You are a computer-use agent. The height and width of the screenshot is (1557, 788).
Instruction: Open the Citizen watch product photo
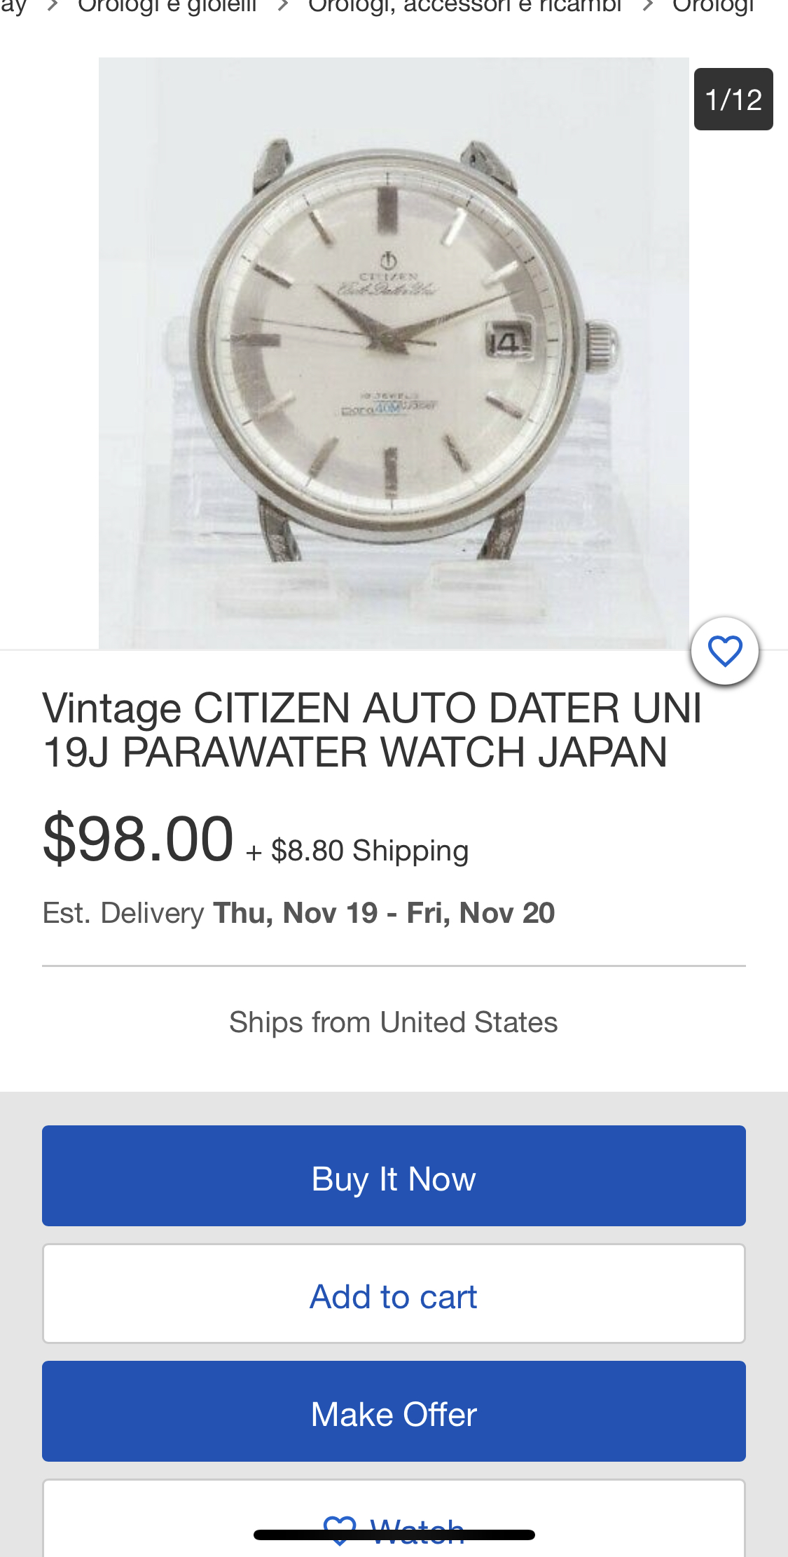(394, 353)
